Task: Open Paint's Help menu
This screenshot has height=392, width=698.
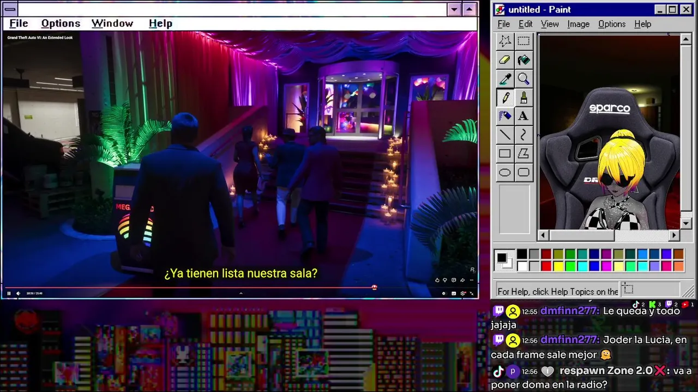Action: point(642,24)
